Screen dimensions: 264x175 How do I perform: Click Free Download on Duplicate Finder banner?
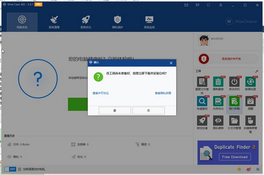[x=235, y=157]
